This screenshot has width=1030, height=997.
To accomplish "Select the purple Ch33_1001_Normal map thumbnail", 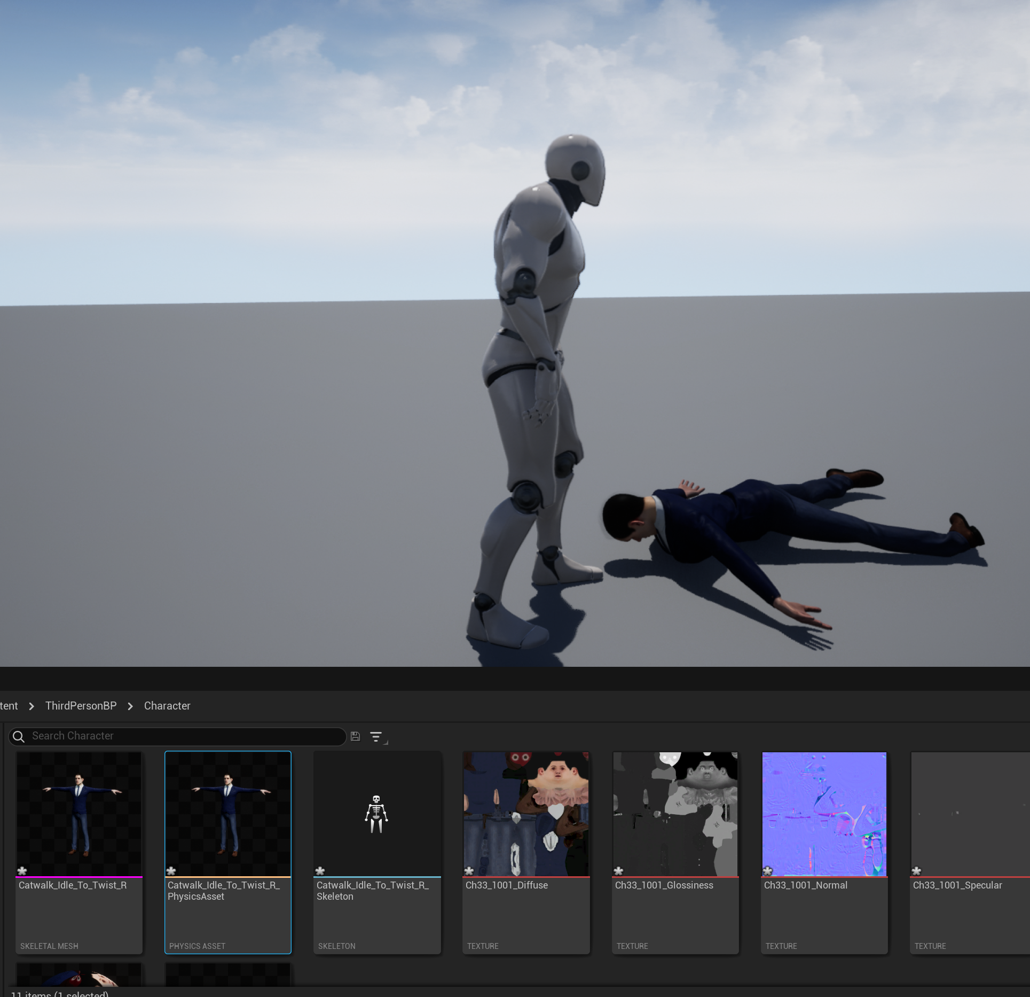I will (x=824, y=814).
